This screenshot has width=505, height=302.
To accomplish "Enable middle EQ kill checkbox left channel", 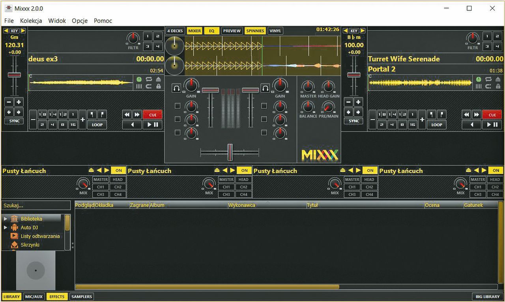I will point(178,119).
